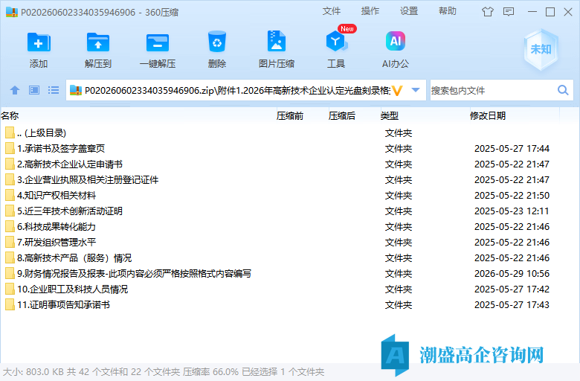
Task: Click the search magnifier icon
Action: pyautogui.click(x=563, y=90)
